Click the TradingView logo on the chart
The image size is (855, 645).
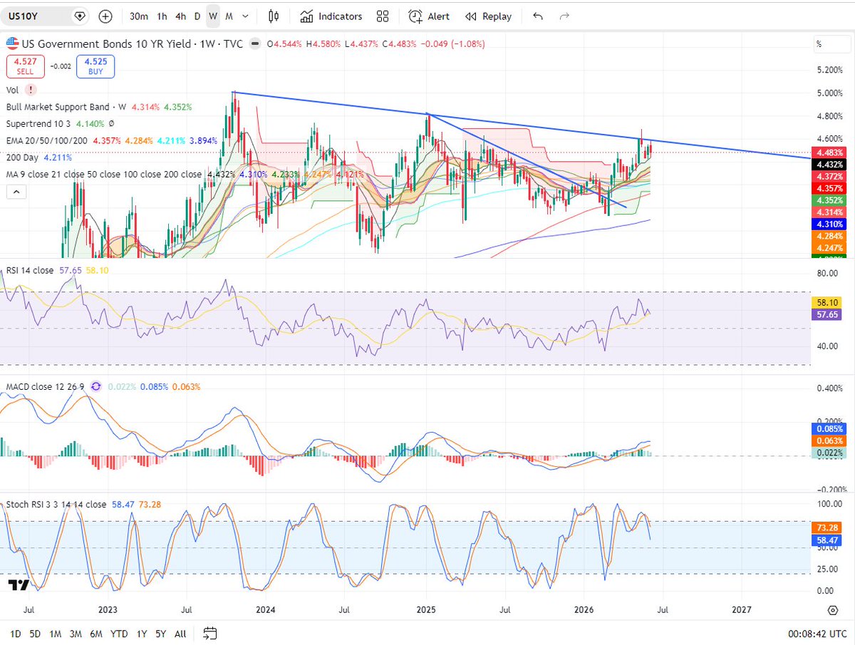19,585
